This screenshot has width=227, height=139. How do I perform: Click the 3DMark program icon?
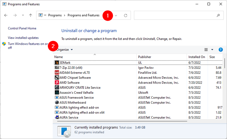click(57, 63)
